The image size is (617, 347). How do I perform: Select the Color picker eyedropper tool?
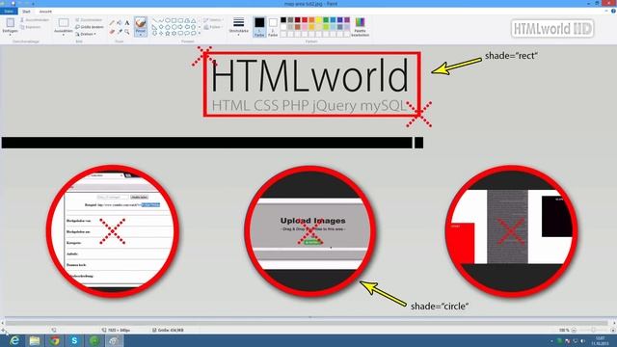(120, 31)
